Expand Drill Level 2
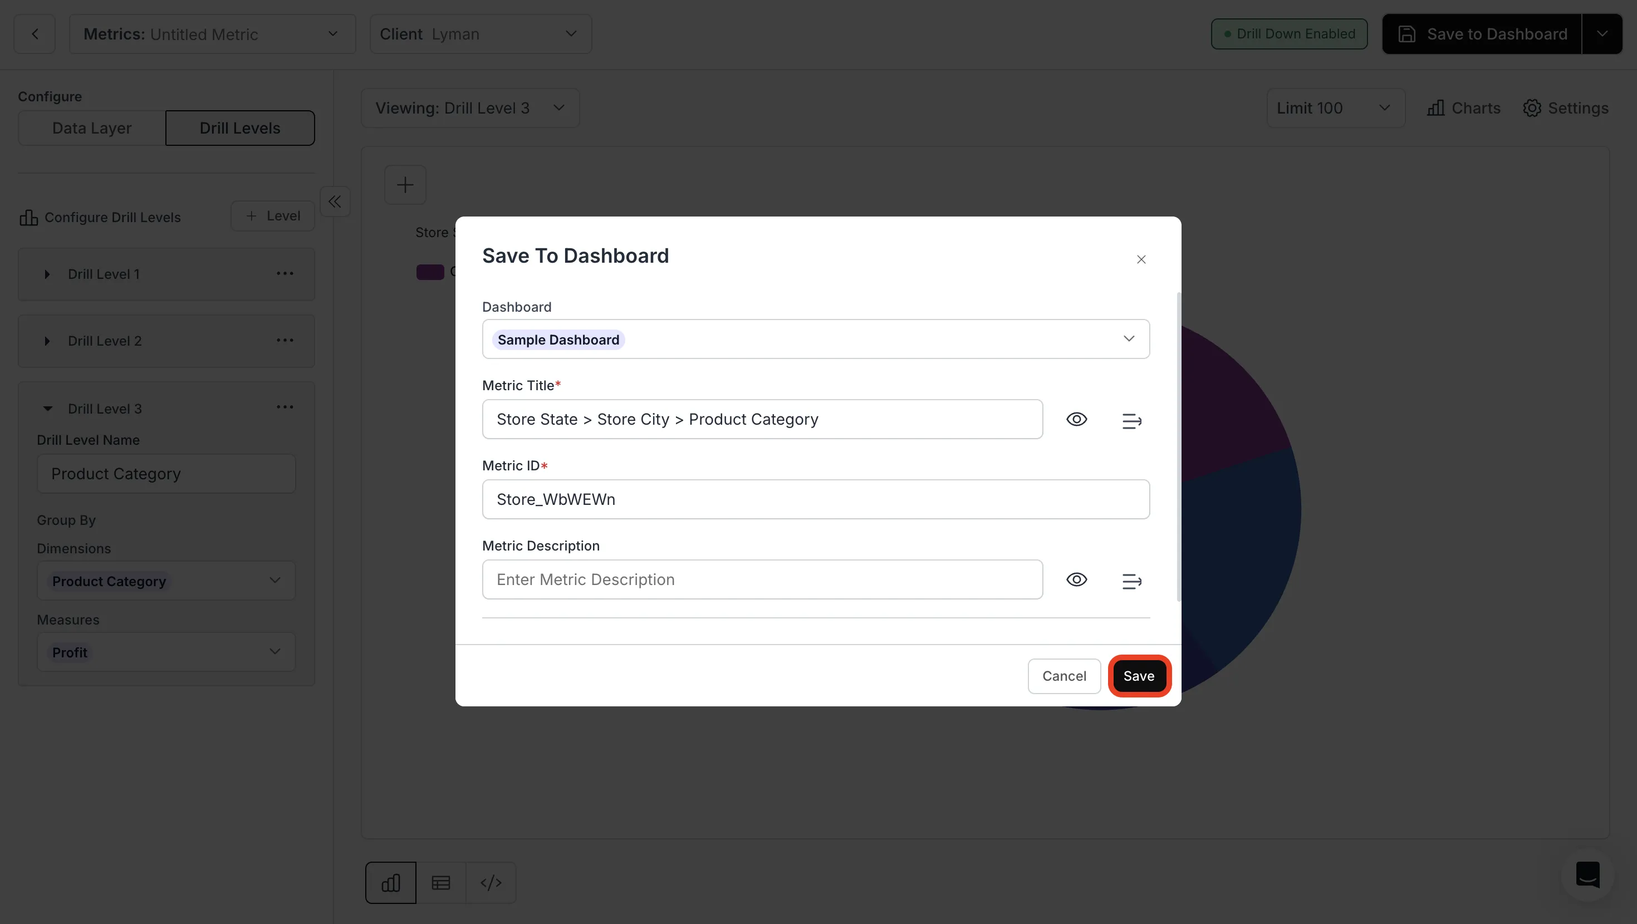1637x924 pixels. point(47,341)
